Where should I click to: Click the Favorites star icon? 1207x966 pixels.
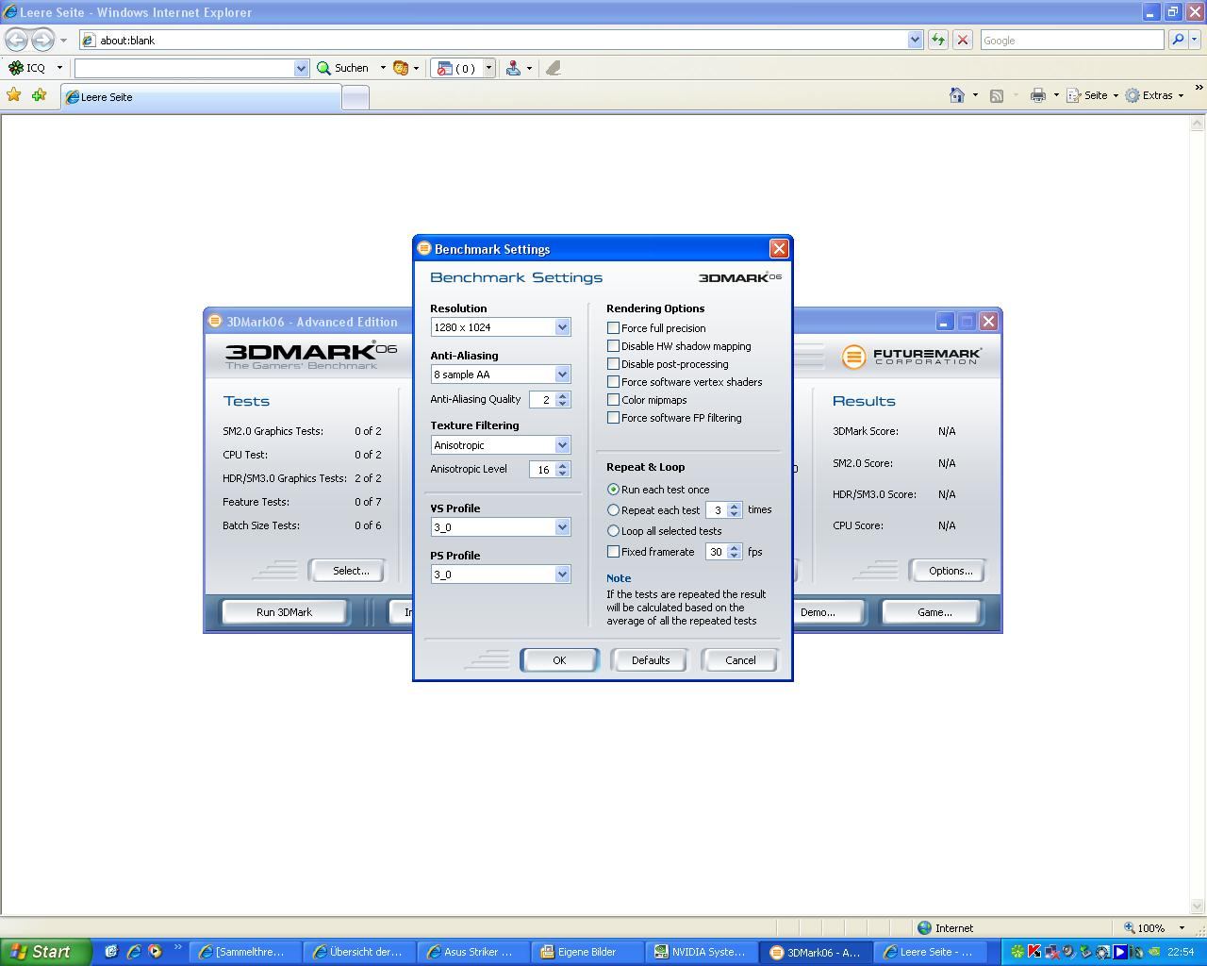14,95
